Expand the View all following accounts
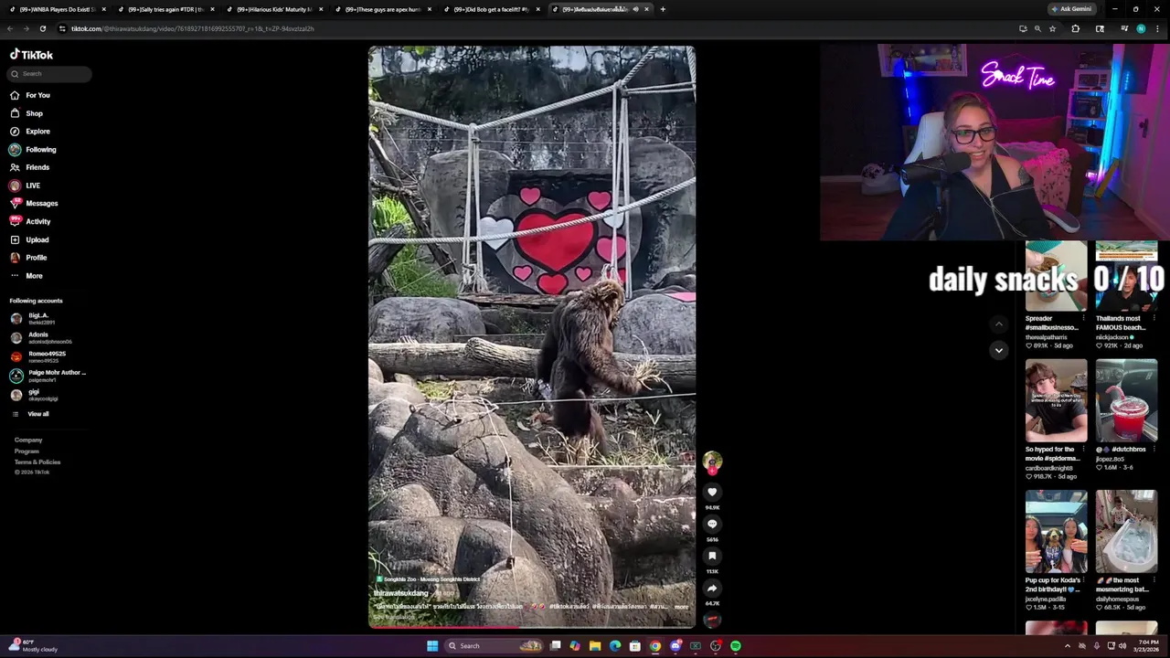This screenshot has width=1170, height=658. [30, 414]
